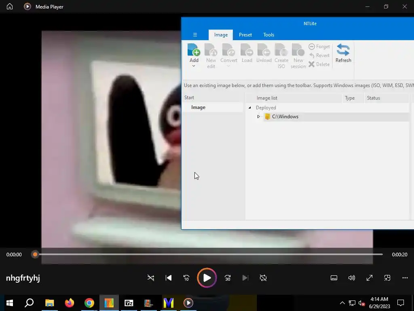The width and height of the screenshot is (414, 311).
Task: Open the NTLite hamburger menu
Action: click(195, 35)
